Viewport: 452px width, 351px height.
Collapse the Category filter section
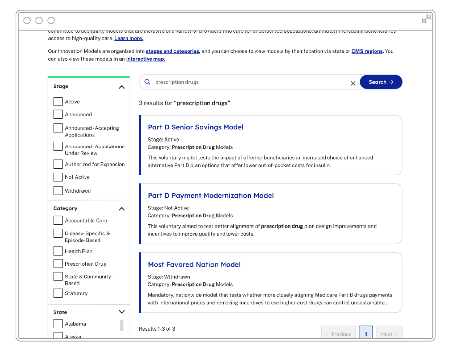tap(122, 209)
